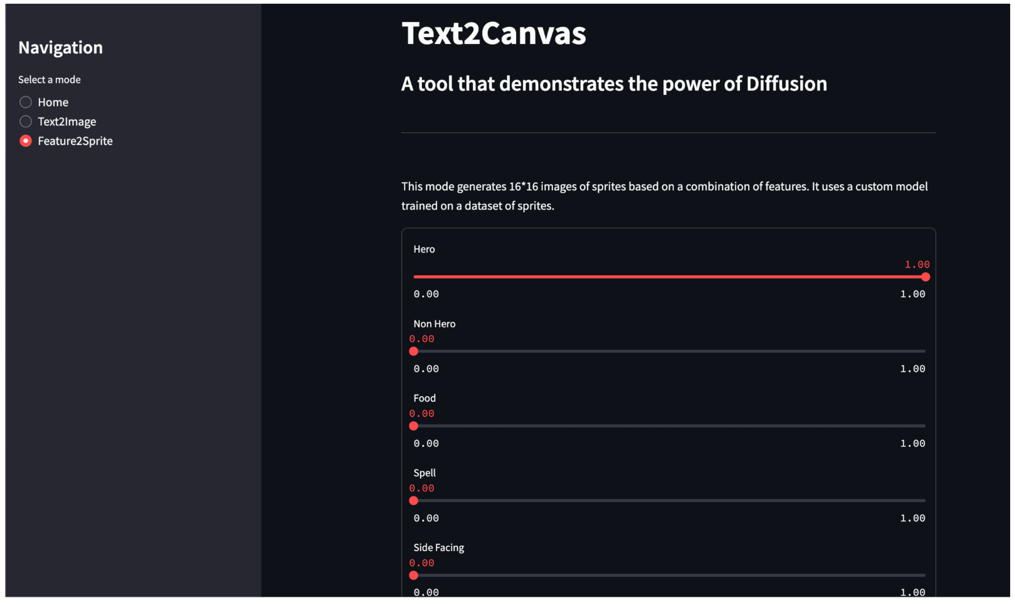Click the "Spell" slider label text
Image resolution: width=1015 pixels, height=604 pixels.
[425, 473]
